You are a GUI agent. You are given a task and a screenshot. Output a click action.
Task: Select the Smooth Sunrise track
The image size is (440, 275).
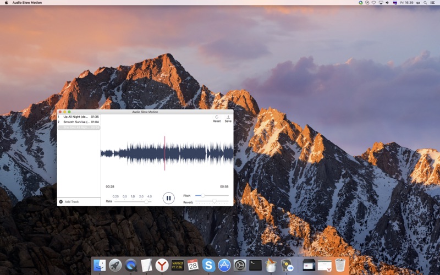click(79, 122)
